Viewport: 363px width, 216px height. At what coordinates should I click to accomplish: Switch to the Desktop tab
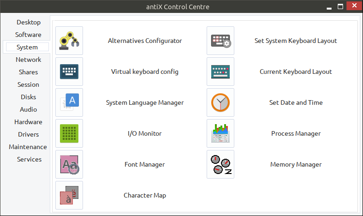pos(29,22)
